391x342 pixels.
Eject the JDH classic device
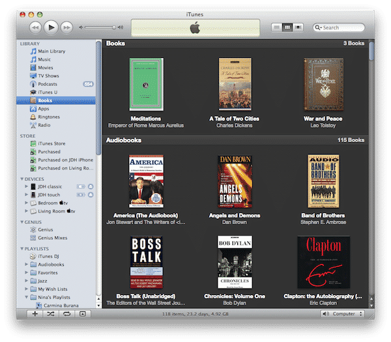click(x=91, y=186)
